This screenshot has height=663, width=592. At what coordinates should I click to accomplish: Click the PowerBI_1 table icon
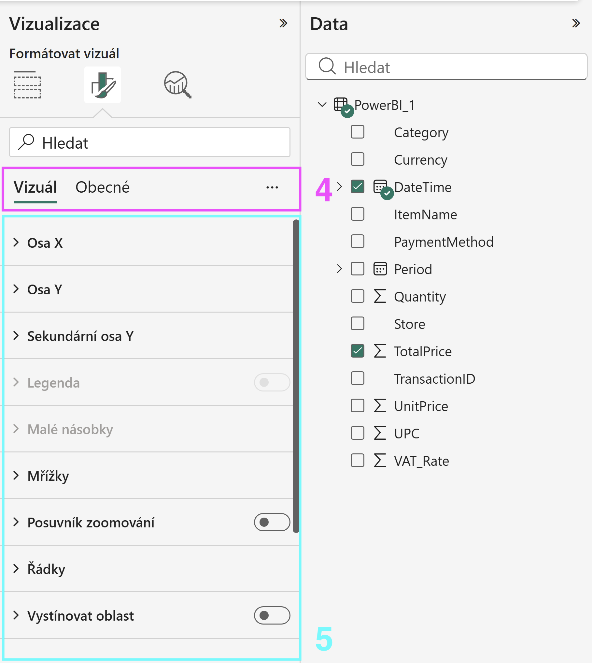[x=341, y=104]
